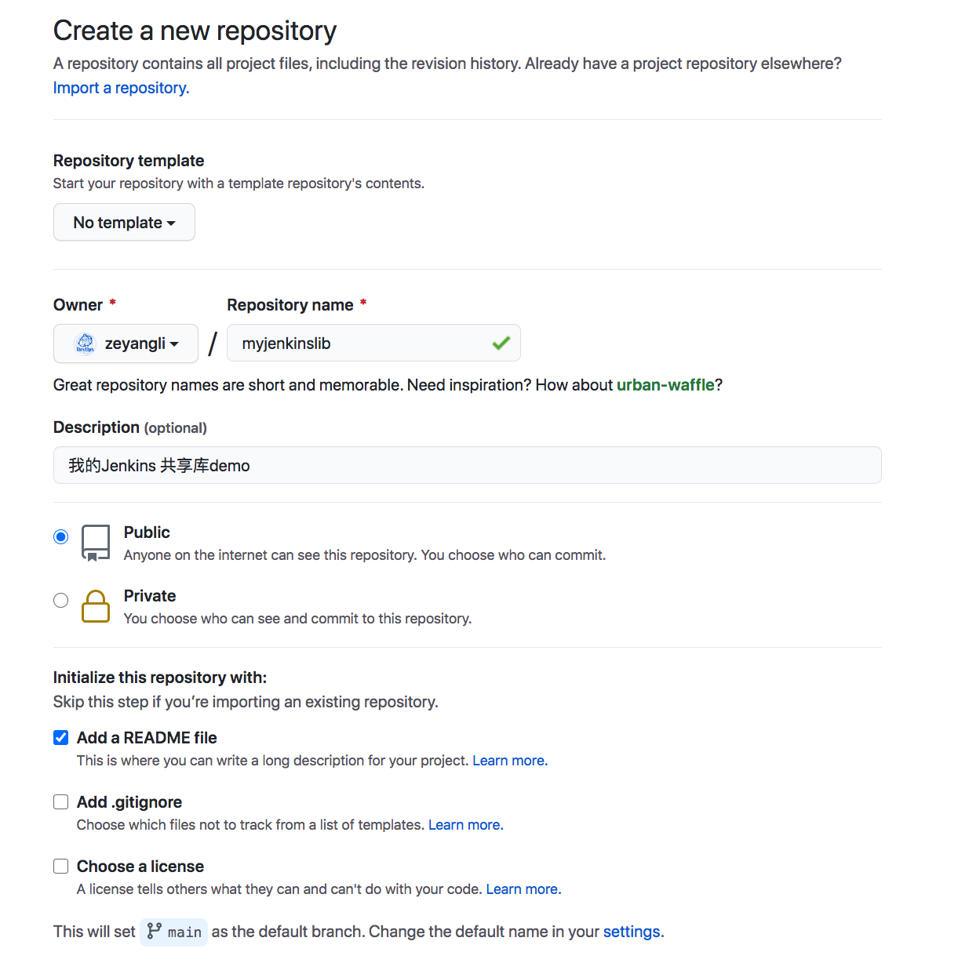Open Learn more link for .gitignore
The height and width of the screenshot is (963, 969).
[465, 825]
